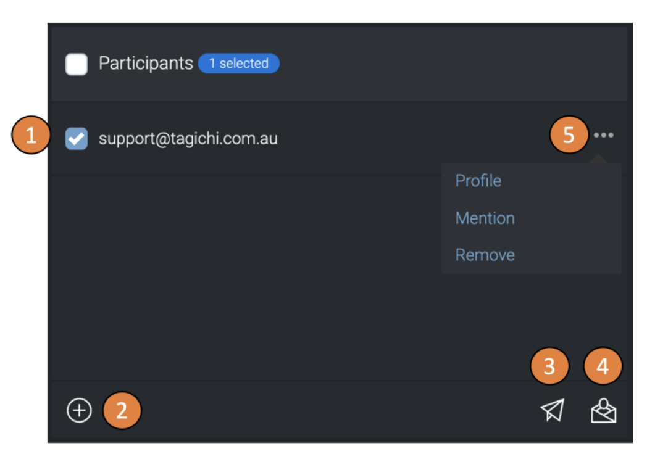Select Remove from the participant menu

pos(485,255)
